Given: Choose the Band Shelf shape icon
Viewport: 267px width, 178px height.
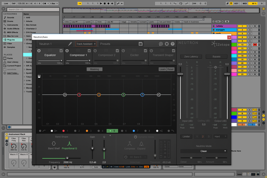Looking at the screenshot, I should (54, 144).
